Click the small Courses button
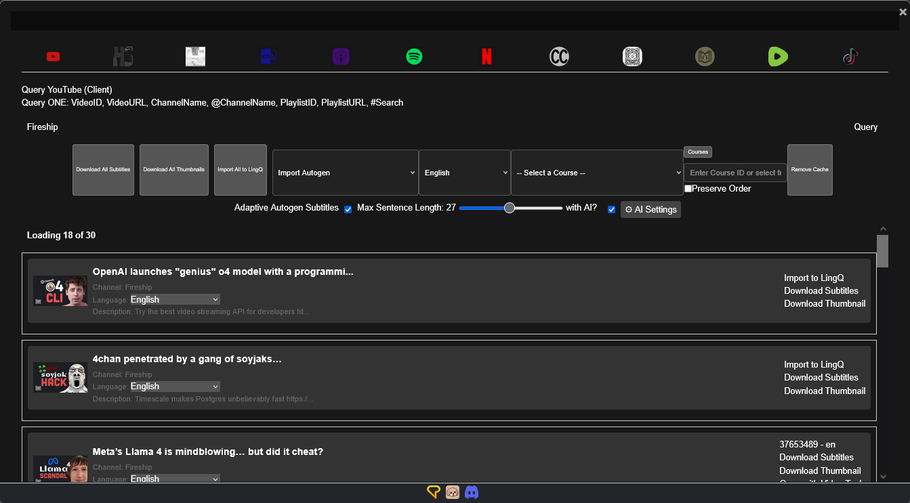 698,152
